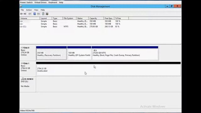Image resolution: width=201 pixels, height=113 pixels.
Task: Select the Disk 0 label panel
Action: (28, 53)
